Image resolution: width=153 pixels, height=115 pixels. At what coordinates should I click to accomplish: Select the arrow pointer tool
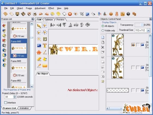(39, 26)
